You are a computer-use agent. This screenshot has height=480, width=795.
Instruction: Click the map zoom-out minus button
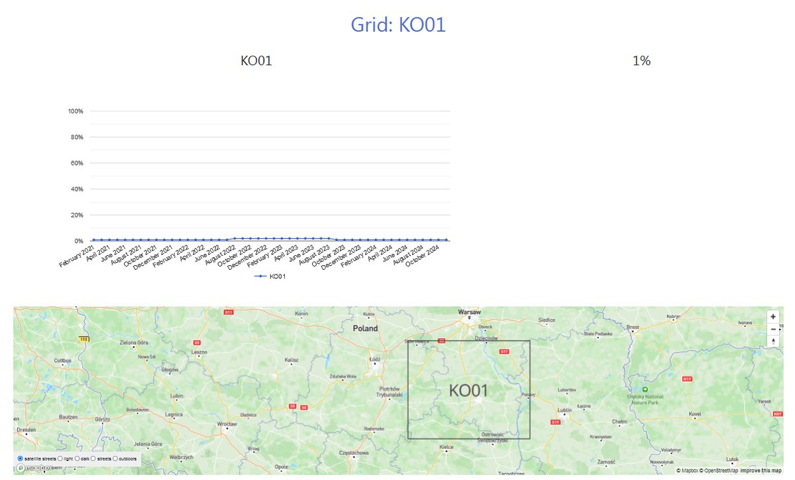pos(772,328)
